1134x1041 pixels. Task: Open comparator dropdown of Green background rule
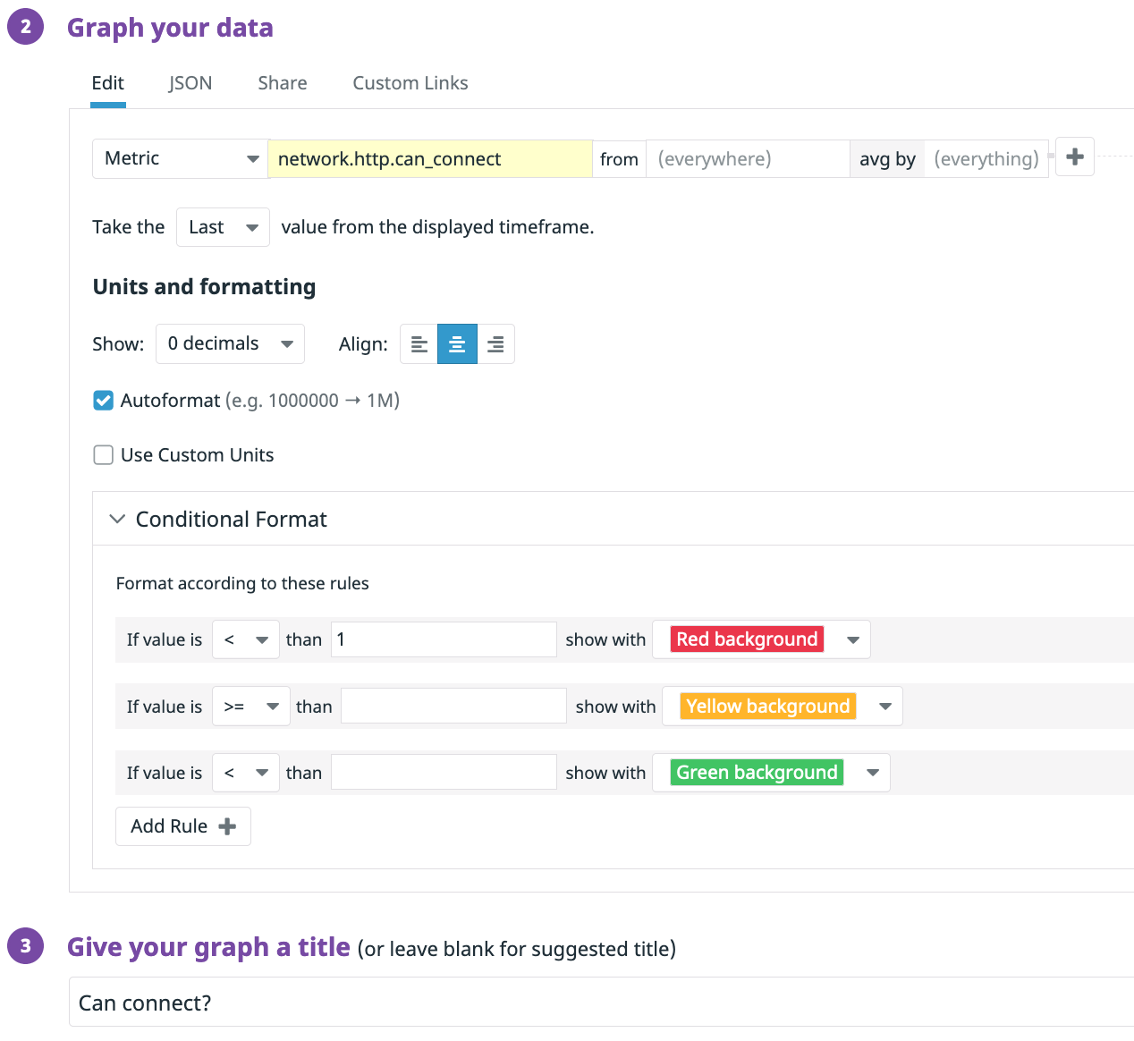point(246,773)
